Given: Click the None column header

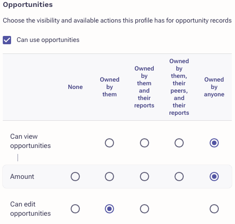Looking at the screenshot, I should 75,87.
